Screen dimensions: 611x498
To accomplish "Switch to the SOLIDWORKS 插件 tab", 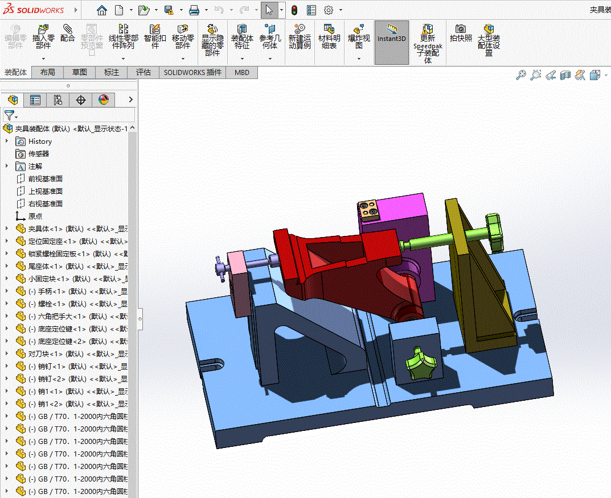I will coord(192,72).
